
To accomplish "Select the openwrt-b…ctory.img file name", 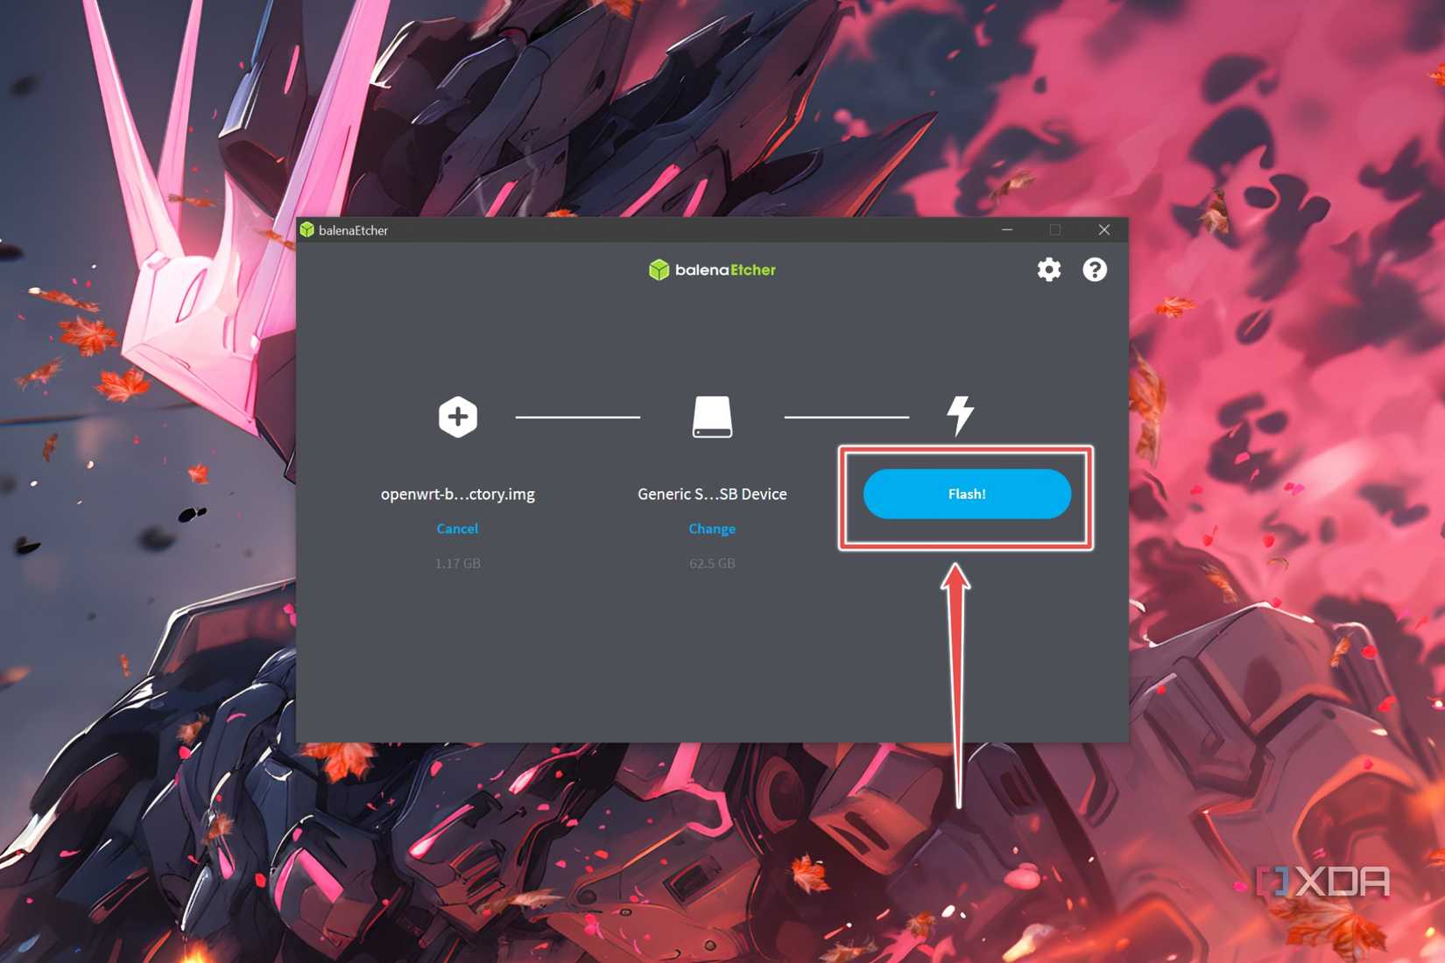I will click(458, 494).
